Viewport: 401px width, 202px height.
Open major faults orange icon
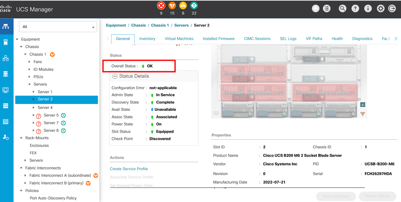[x=172, y=5]
